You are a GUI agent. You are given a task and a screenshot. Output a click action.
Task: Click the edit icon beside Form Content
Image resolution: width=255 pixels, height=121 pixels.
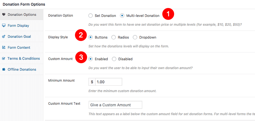[3, 47]
